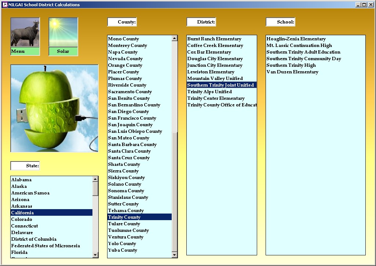Image resolution: width=376 pixels, height=266 pixels.
Task: Select Trinity Alps Unified district
Action: click(x=209, y=92)
